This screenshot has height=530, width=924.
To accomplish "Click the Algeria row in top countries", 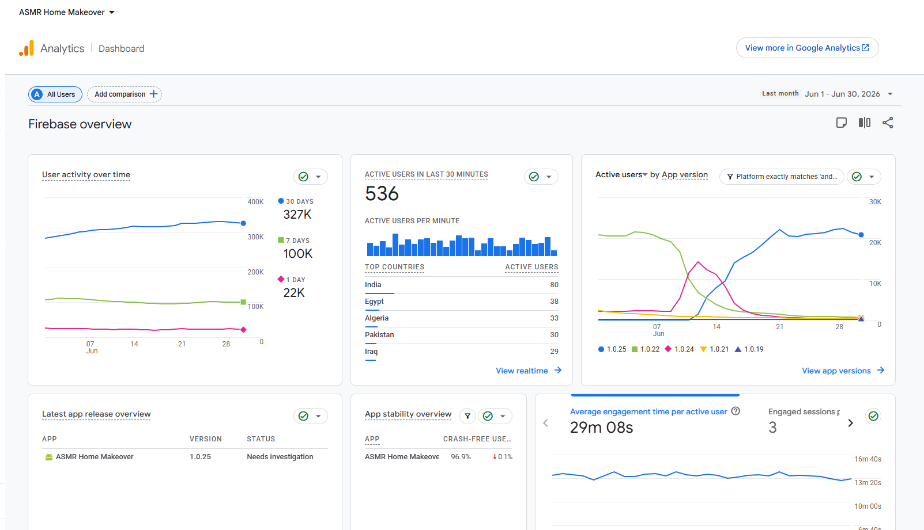I will (462, 318).
